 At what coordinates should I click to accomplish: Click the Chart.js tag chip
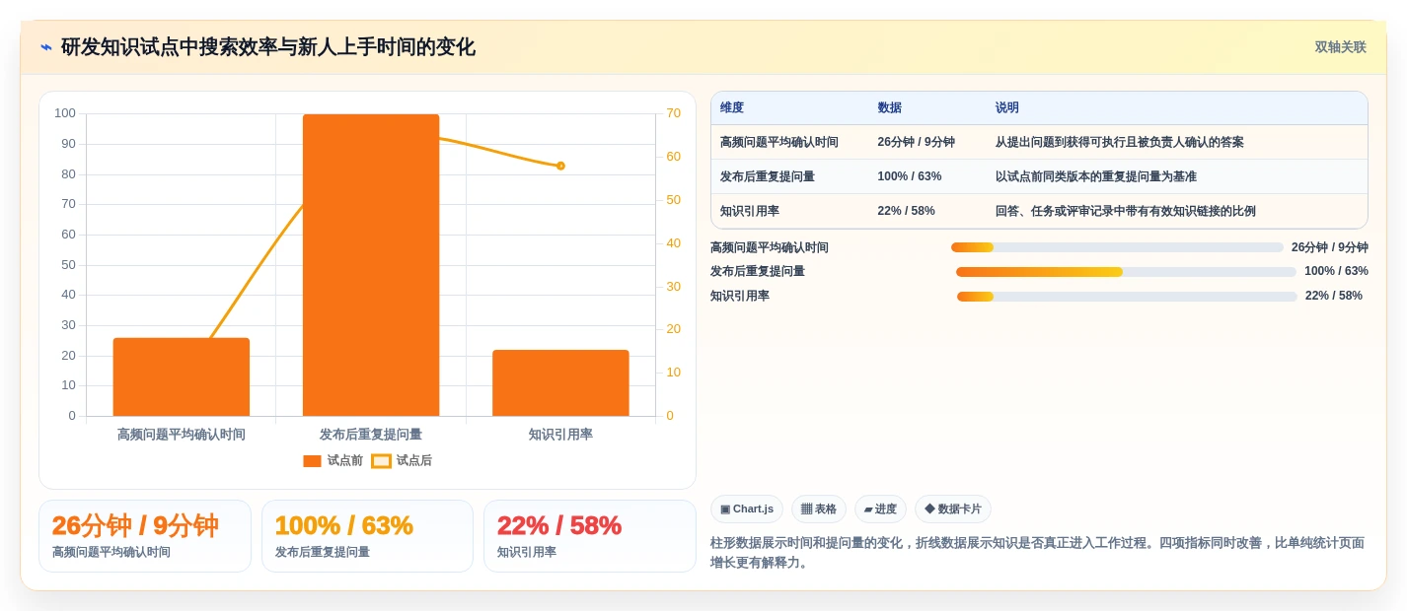pyautogui.click(x=747, y=509)
